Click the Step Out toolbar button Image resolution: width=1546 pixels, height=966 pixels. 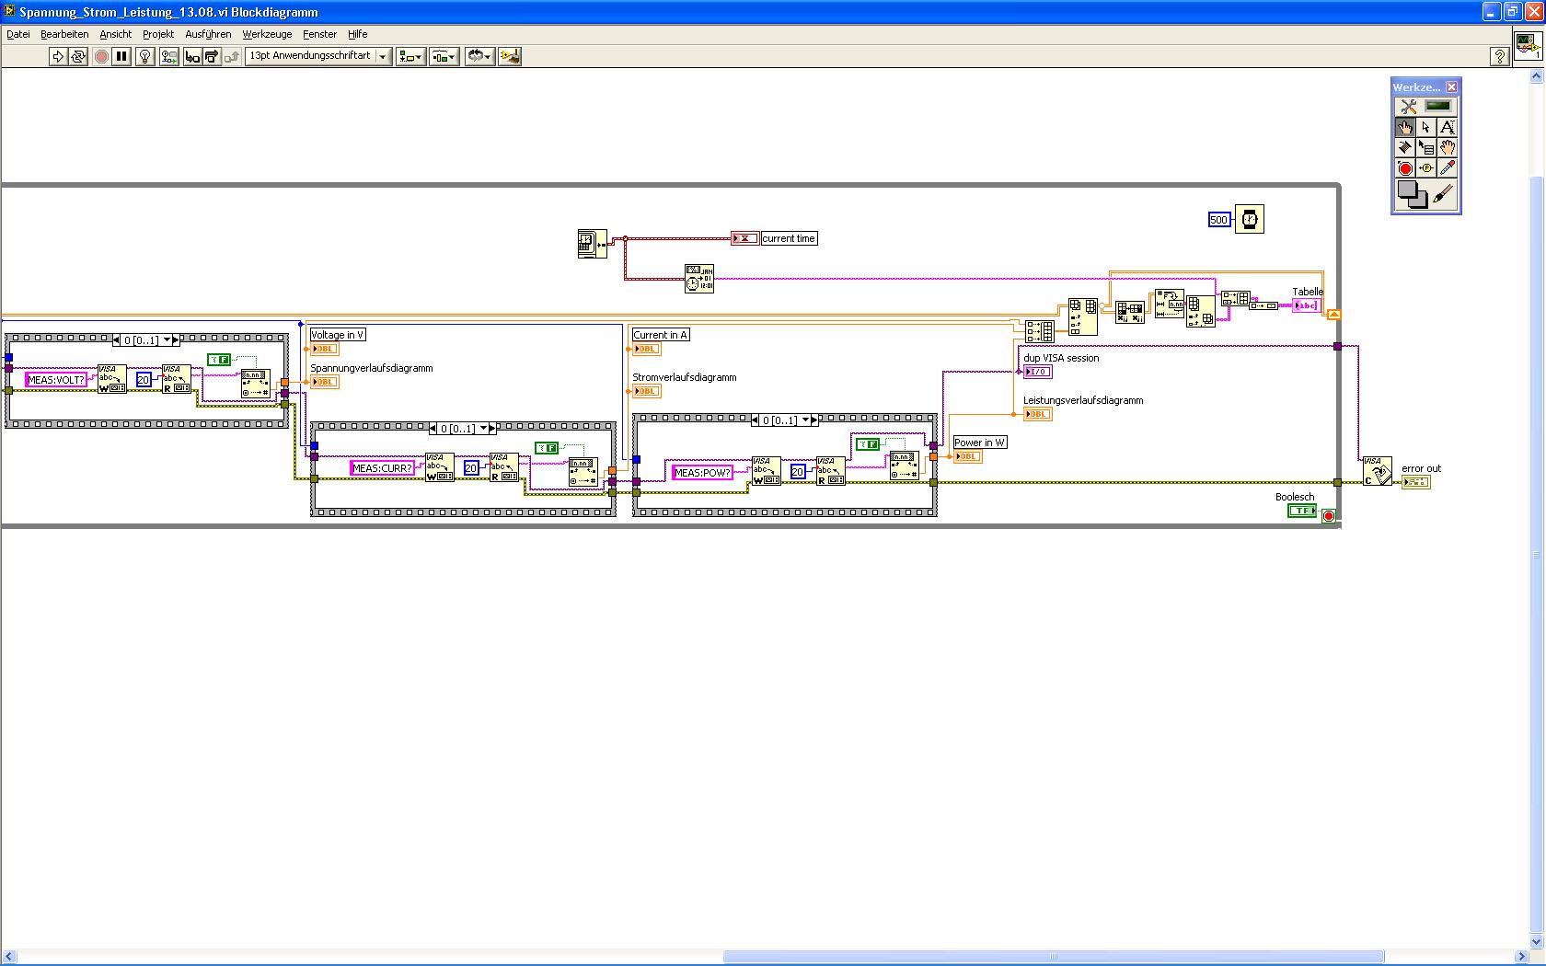click(x=232, y=56)
